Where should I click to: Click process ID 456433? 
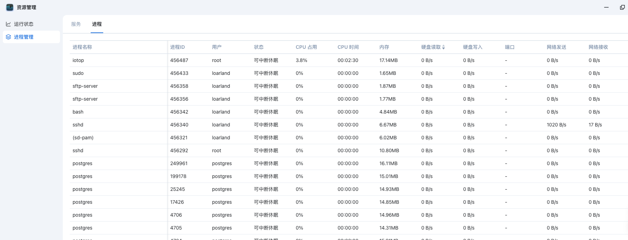pos(179,73)
